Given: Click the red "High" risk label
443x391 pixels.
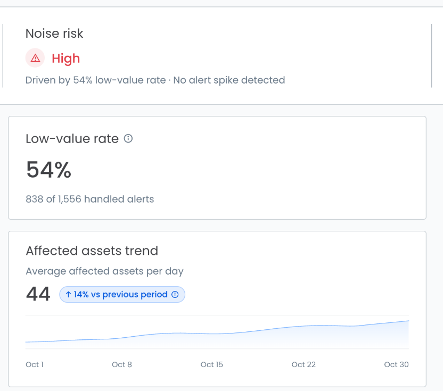Looking at the screenshot, I should point(66,59).
